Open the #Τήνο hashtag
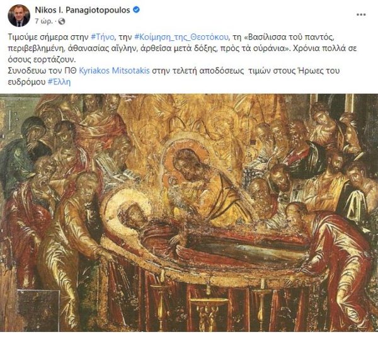 click(x=103, y=37)
